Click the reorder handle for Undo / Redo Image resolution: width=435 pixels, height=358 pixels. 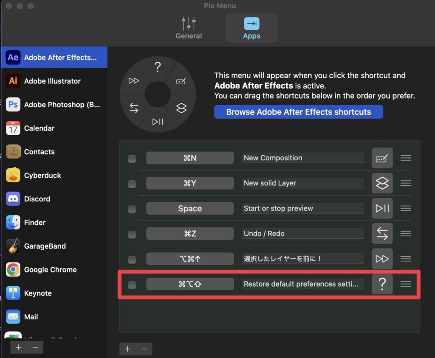pos(406,233)
